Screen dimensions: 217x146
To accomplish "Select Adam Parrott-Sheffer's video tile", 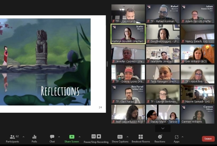I will [x=198, y=14].
